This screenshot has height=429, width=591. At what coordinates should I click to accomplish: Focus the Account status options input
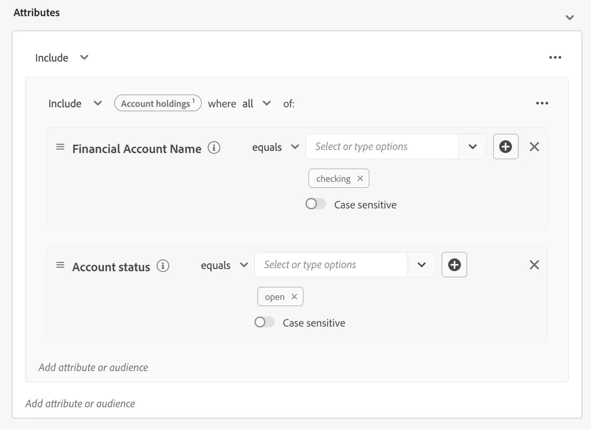(331, 265)
